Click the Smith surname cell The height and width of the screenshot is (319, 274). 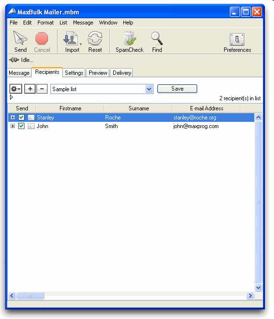click(111, 126)
